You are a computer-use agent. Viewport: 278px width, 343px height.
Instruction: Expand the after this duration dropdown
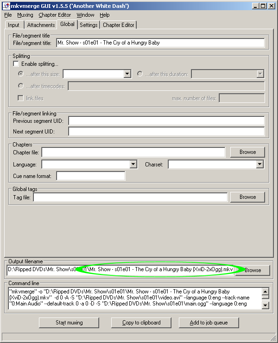pyautogui.click(x=260, y=74)
